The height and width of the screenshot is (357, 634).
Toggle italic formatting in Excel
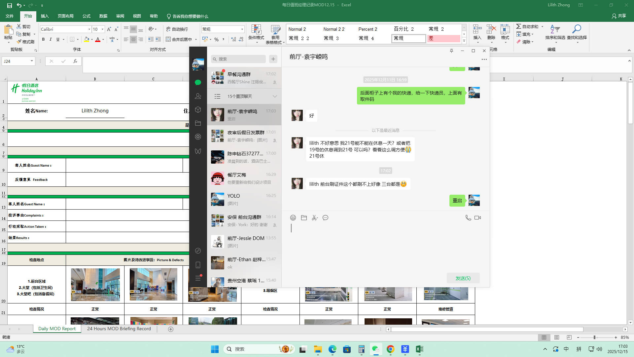pyautogui.click(x=51, y=39)
